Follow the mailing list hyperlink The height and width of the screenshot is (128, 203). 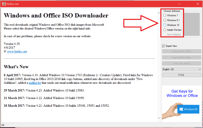click(x=35, y=83)
